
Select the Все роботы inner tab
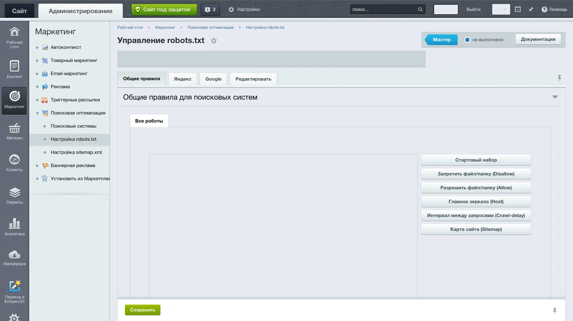[x=149, y=121]
